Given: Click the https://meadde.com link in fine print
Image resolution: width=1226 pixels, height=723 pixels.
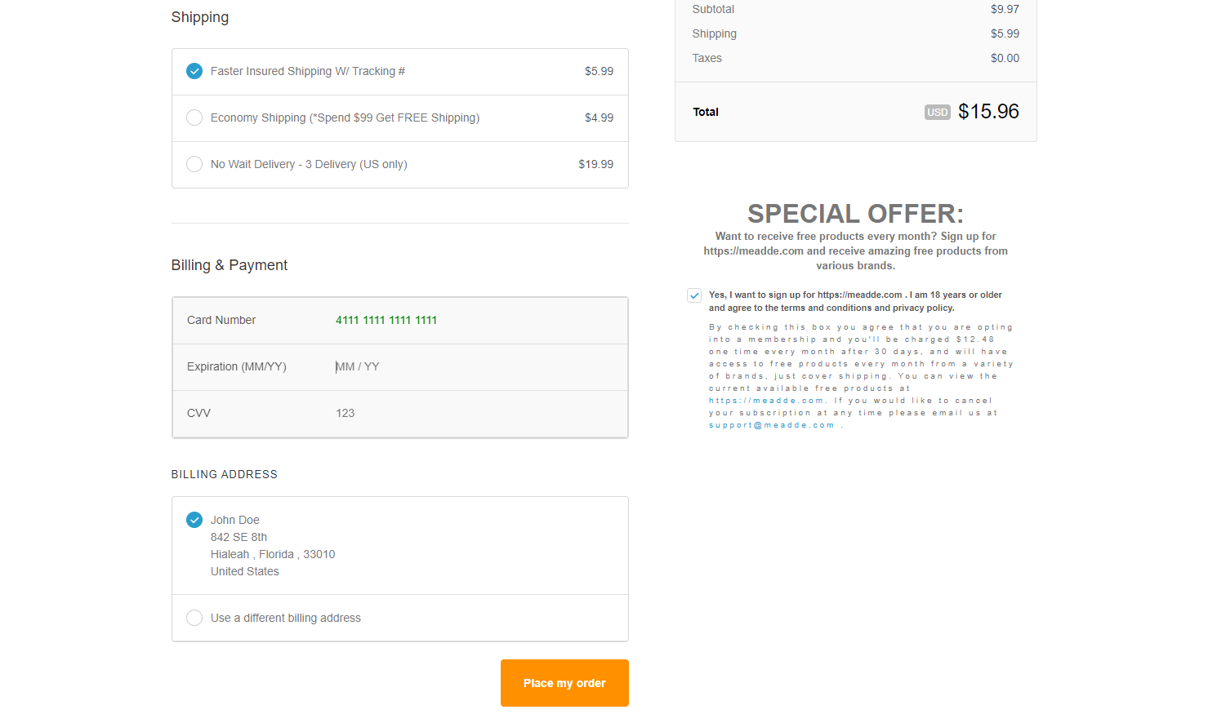Looking at the screenshot, I should [x=766, y=401].
